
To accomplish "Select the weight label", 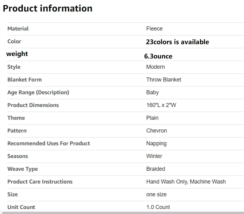I will pyautogui.click(x=17, y=54).
